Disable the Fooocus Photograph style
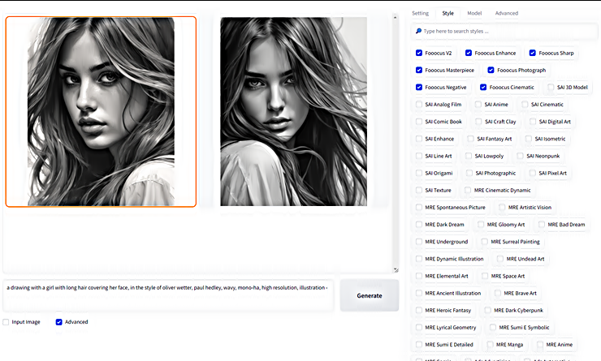 pyautogui.click(x=491, y=70)
